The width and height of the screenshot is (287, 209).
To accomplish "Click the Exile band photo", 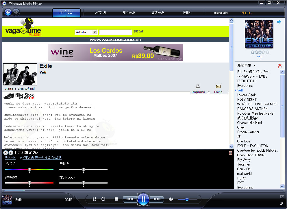I will (20, 74).
